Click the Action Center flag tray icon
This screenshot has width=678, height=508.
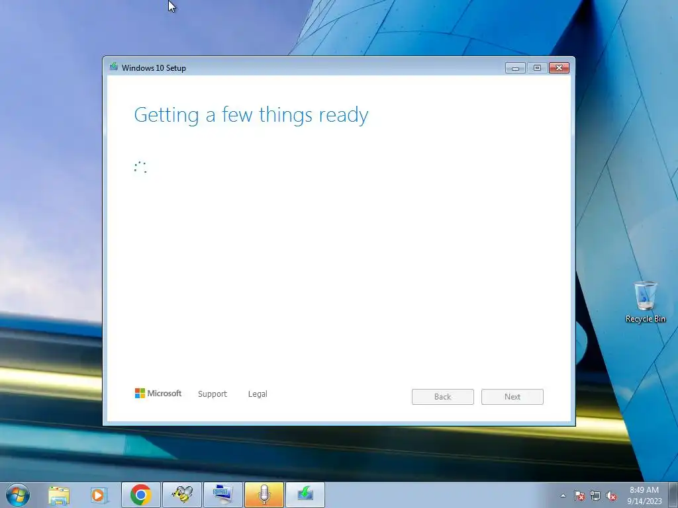click(579, 496)
